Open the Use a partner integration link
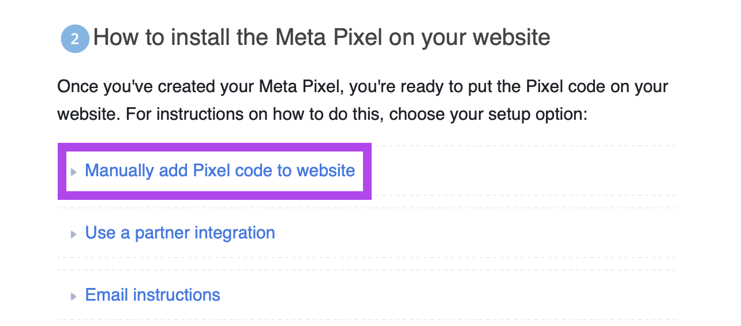The width and height of the screenshot is (741, 326). [179, 233]
